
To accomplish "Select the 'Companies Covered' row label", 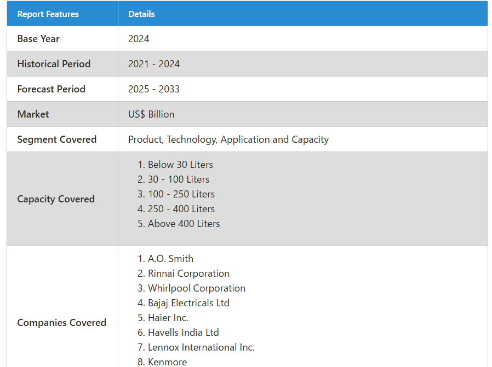I will point(62,323).
